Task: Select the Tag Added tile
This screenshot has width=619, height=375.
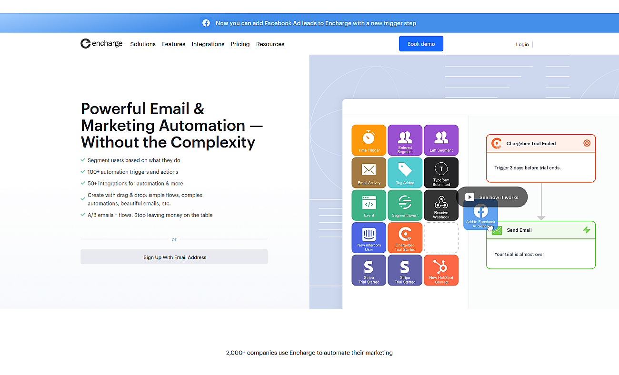Action: click(x=405, y=173)
